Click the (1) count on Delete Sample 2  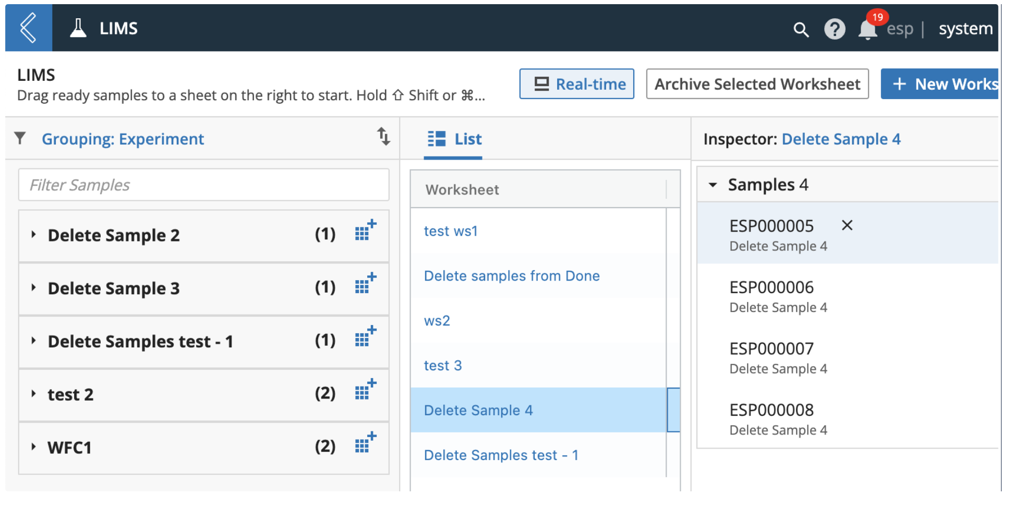click(x=325, y=234)
